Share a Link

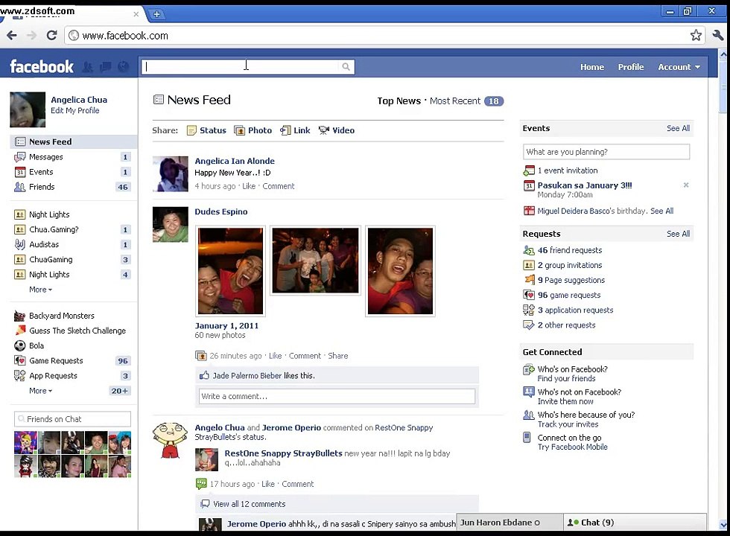coord(295,130)
